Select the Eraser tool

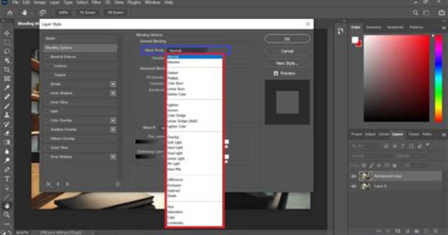pyautogui.click(x=7, y=133)
